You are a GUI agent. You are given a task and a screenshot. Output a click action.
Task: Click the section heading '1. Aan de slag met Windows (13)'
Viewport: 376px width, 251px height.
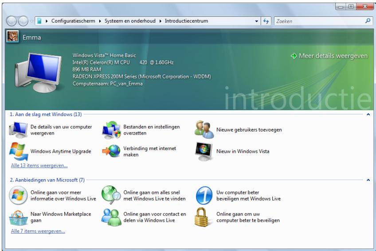[x=46, y=115]
